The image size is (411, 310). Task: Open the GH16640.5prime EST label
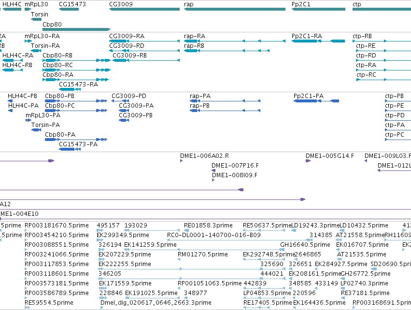305,244
